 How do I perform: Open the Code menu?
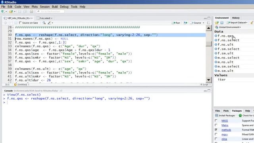[18, 7]
